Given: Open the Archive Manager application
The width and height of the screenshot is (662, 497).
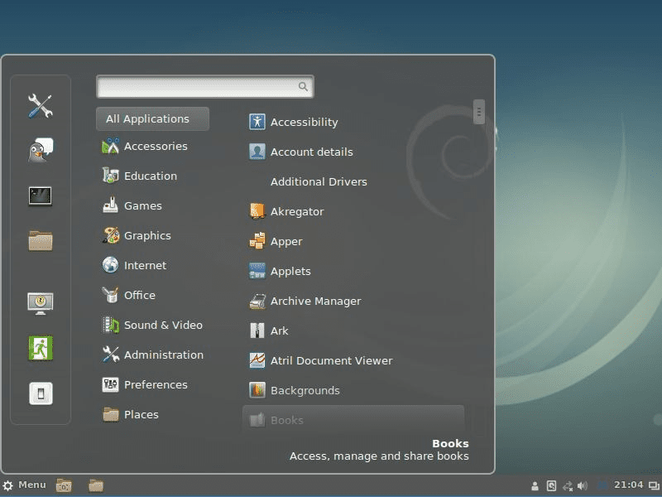Looking at the screenshot, I should [x=314, y=302].
